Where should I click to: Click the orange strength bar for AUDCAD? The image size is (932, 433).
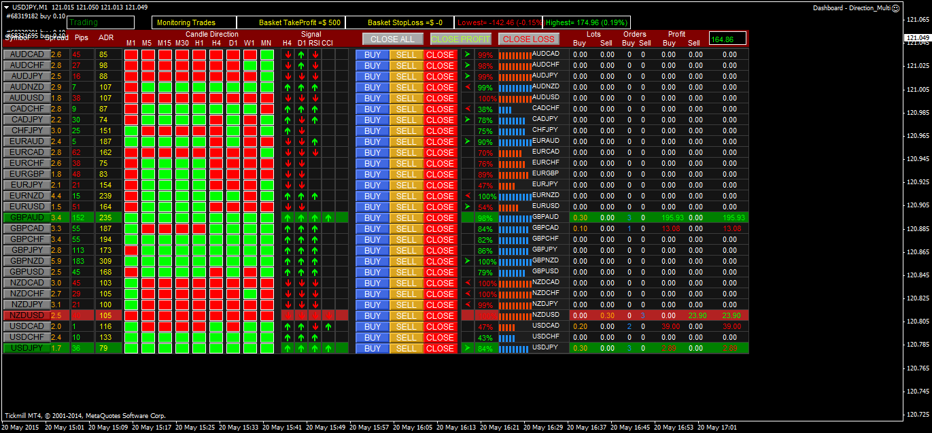coord(515,56)
